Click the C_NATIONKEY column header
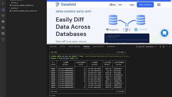The width and height of the screenshot is (172, 97). pos(81,62)
